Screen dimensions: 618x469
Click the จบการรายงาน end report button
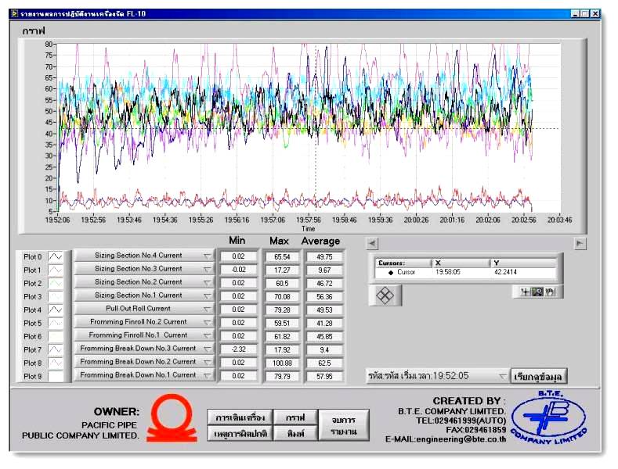point(344,425)
